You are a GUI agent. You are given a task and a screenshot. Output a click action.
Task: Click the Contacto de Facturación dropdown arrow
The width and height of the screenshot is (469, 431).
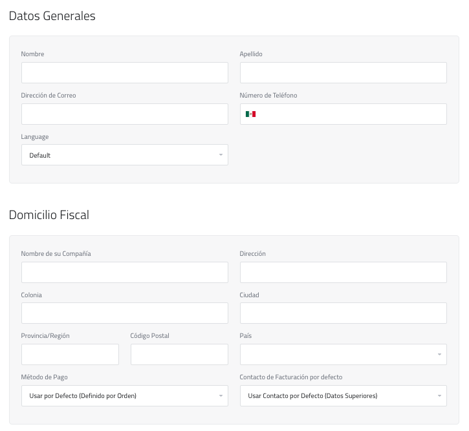pyautogui.click(x=439, y=395)
